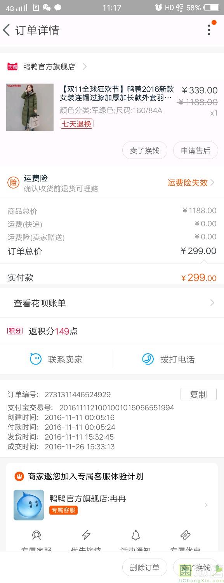Open 查看花呗账单 row

[x=112, y=303]
